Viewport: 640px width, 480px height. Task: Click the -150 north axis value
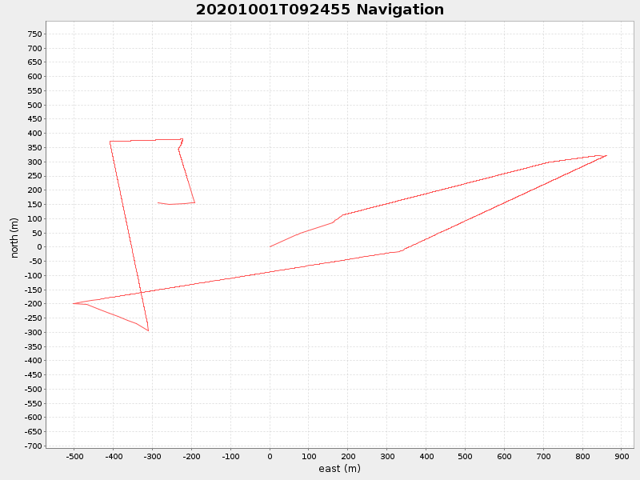[x=34, y=290]
